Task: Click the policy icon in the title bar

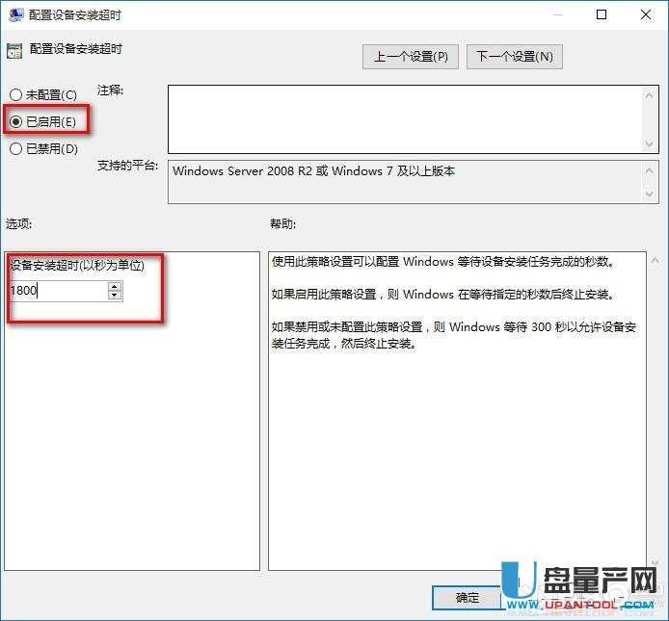Action: (15, 15)
